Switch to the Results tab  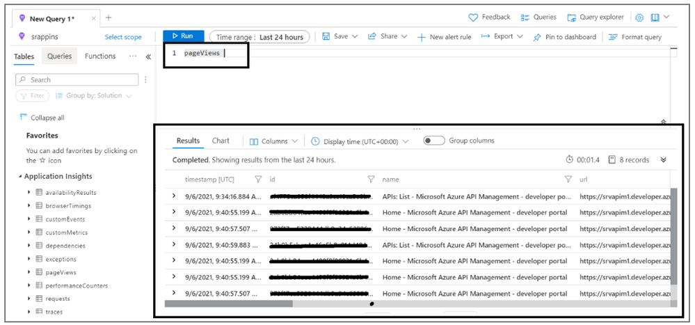pyautogui.click(x=188, y=141)
